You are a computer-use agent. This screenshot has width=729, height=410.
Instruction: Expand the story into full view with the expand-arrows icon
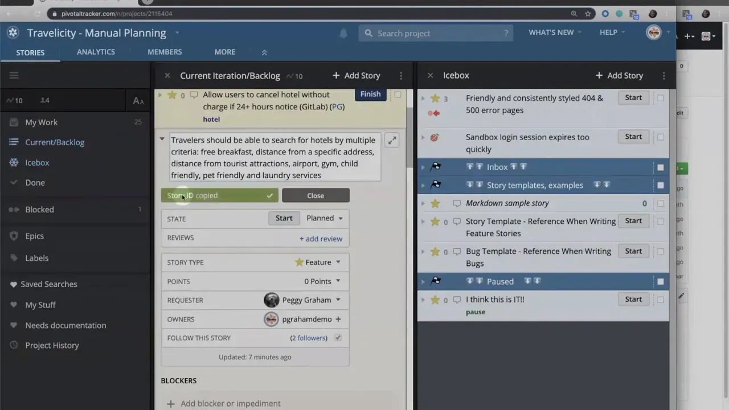(391, 140)
